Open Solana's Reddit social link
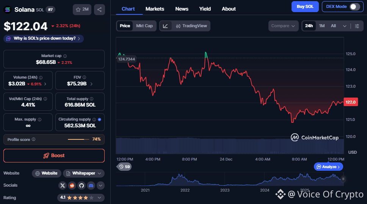 tap(72, 185)
